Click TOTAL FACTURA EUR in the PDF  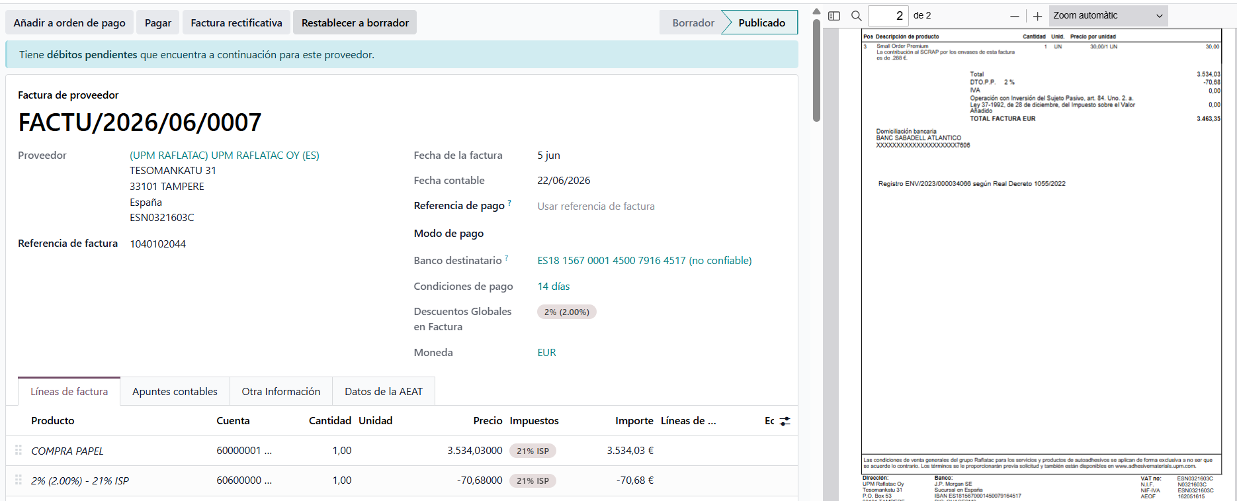[1002, 119]
